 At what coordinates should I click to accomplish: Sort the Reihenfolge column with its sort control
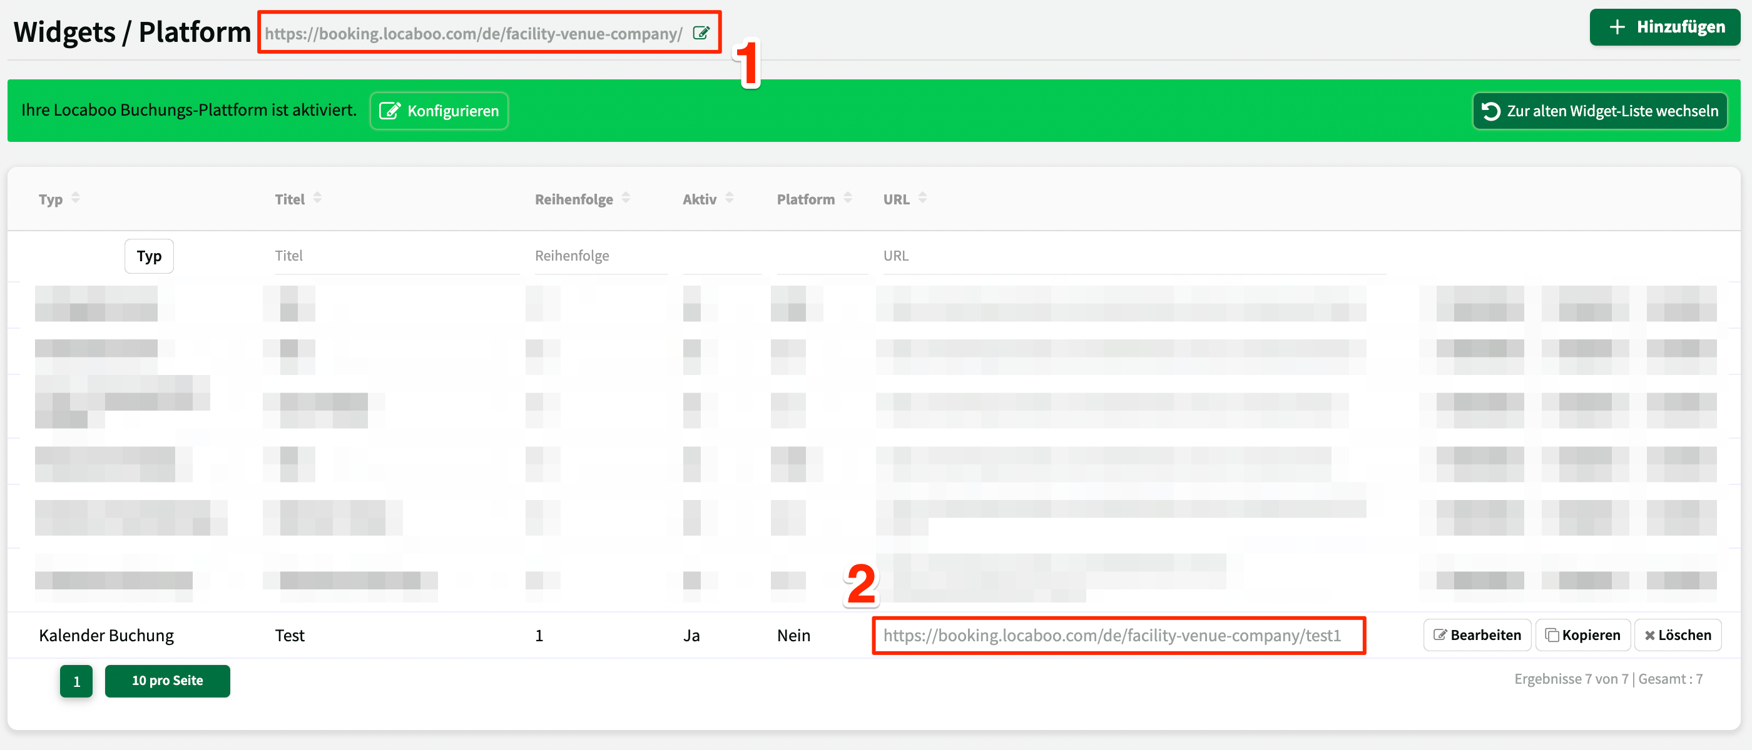point(626,198)
